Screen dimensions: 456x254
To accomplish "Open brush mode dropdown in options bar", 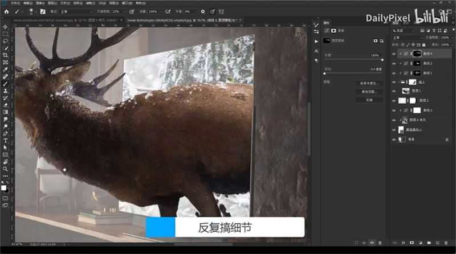I will 77,11.
